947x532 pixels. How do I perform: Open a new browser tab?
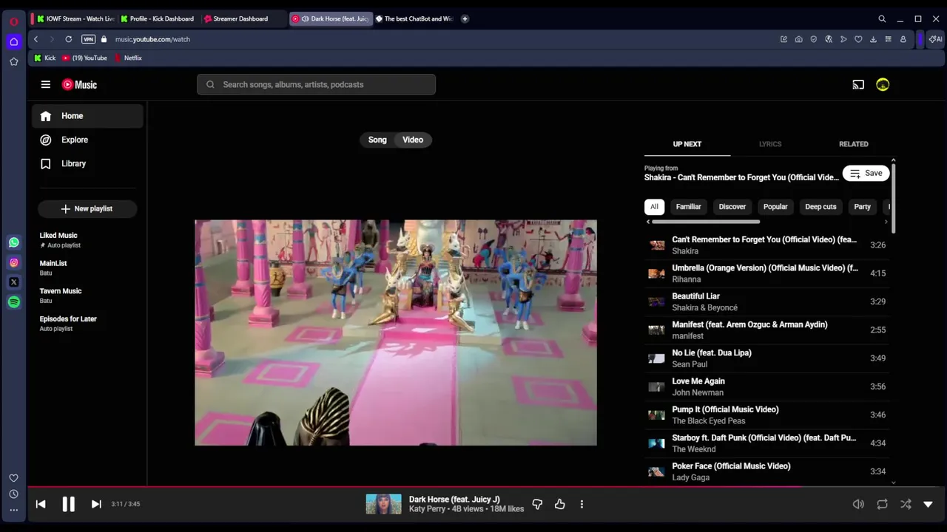tap(465, 18)
